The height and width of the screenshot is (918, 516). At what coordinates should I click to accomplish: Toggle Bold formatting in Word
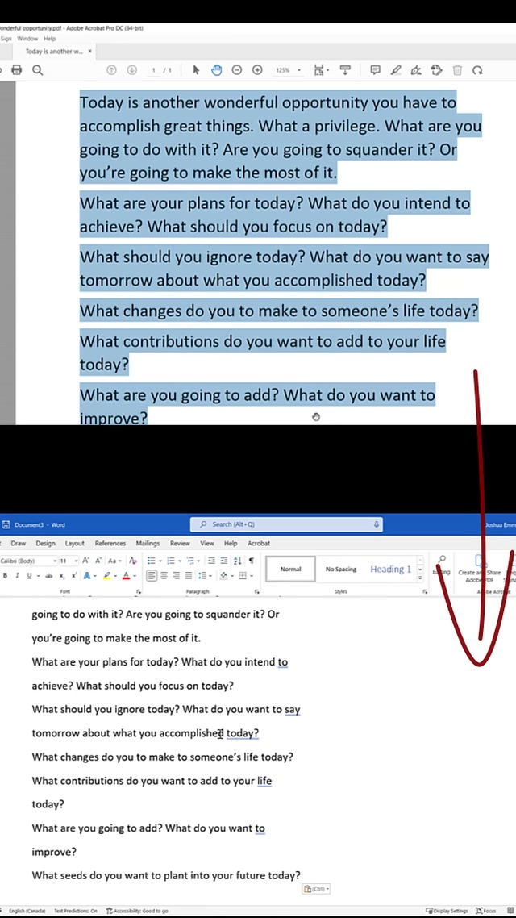pyautogui.click(x=5, y=575)
